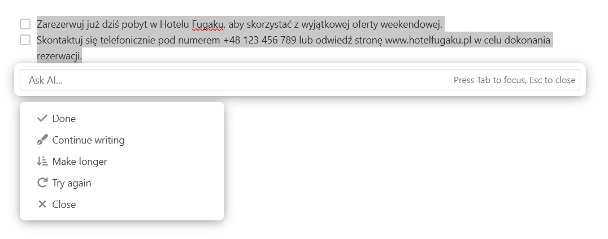
Task: Click the misspelled word Fugaku
Action: [208, 24]
